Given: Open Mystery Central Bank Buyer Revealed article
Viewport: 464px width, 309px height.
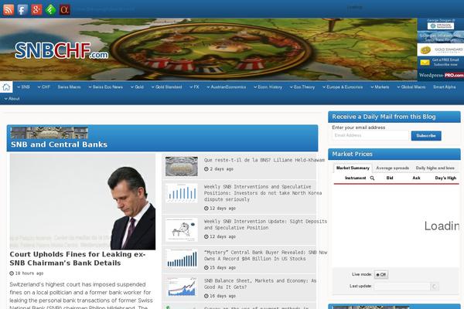Looking at the screenshot, I should click(x=265, y=256).
